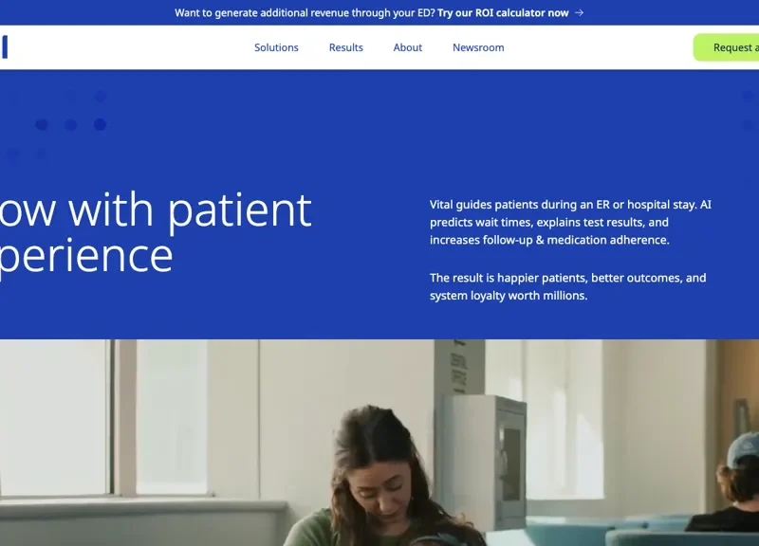
Task: Follow the 'Try our ROI calculator now' link
Action: tap(503, 13)
